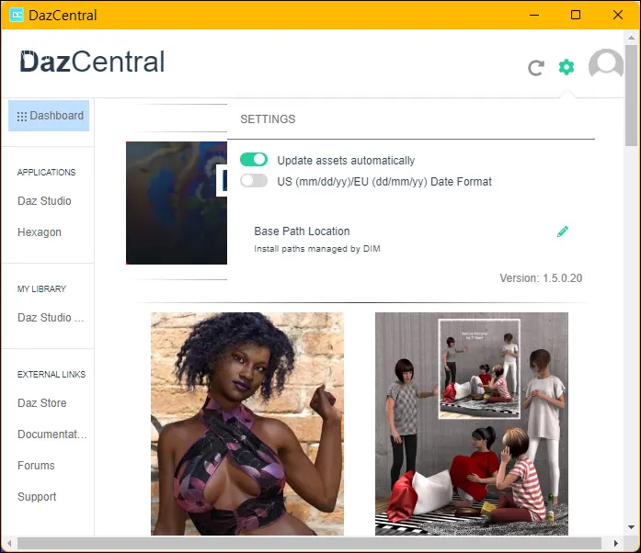Click the Base Path Location label
Viewport: 641px width, 553px height.
302,231
